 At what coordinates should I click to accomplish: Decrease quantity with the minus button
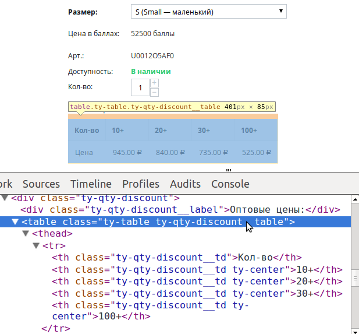coord(154,92)
